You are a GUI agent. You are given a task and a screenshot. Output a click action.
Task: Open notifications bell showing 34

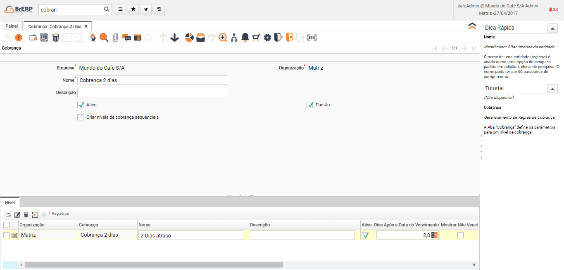[x=553, y=9]
